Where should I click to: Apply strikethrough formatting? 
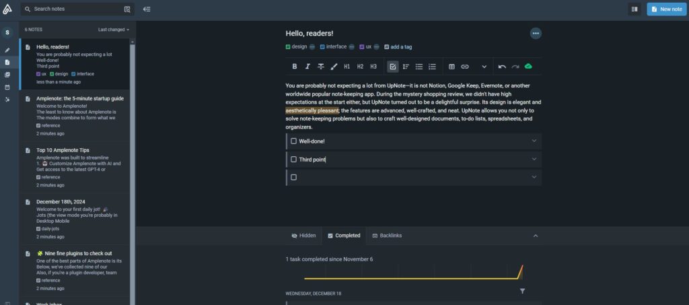(x=321, y=67)
